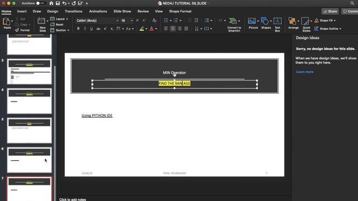Viewport: 358px width, 201px height.
Task: Switch to the Insert tab
Action: pyautogui.click(x=22, y=11)
